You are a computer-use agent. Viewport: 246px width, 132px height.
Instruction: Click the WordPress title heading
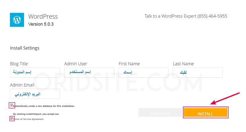pyautogui.click(x=43, y=16)
